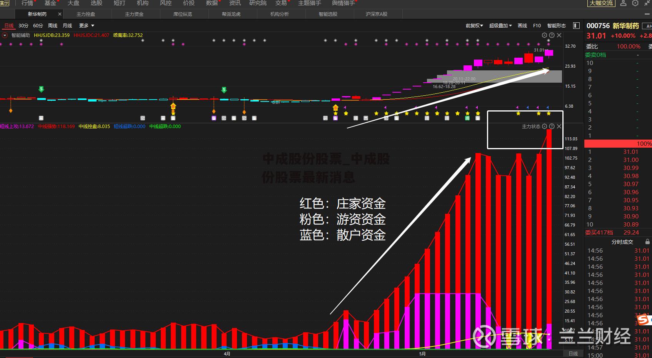
Task: Click the first green S signal marker
Action: 41,89
